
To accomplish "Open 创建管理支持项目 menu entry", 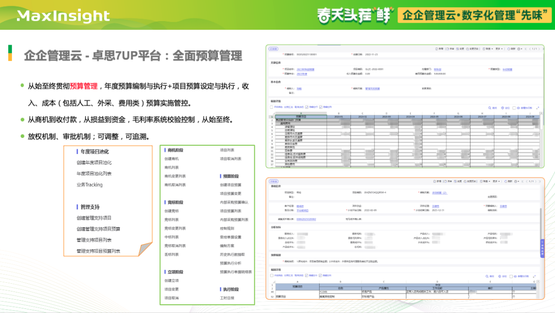I will tap(94, 218).
